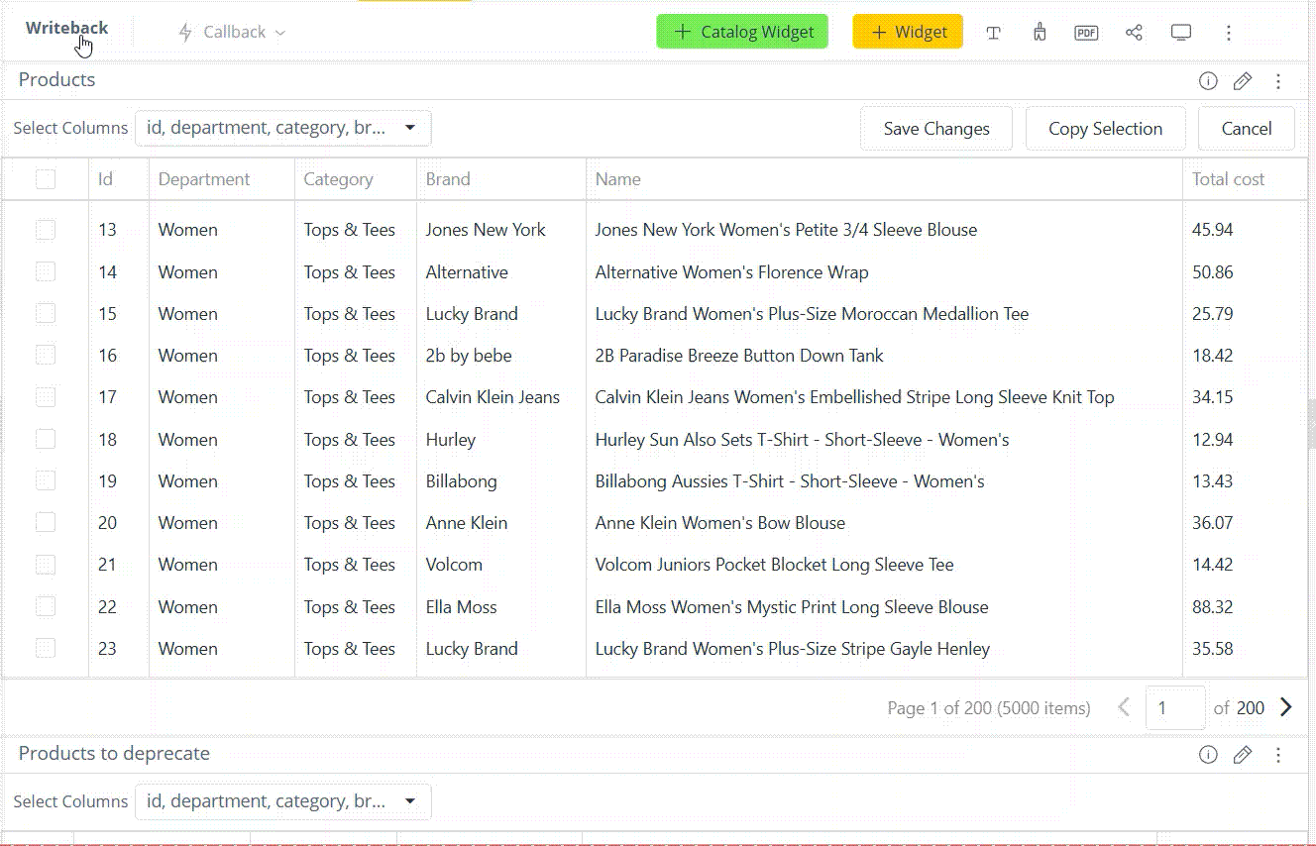Select checkbox for Id 20 Anne Klein
Image resolution: width=1316 pixels, height=846 pixels.
pyautogui.click(x=46, y=522)
